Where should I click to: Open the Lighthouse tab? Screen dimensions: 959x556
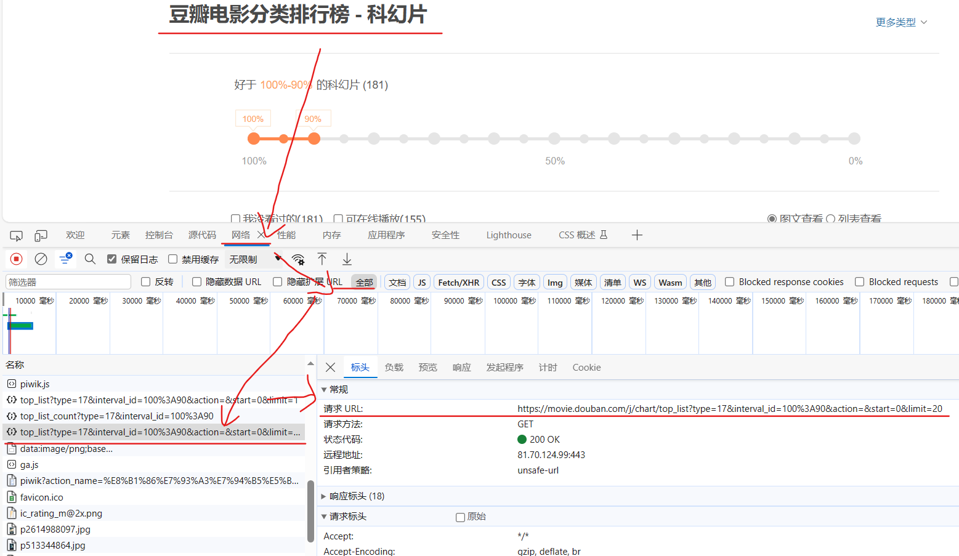point(509,235)
